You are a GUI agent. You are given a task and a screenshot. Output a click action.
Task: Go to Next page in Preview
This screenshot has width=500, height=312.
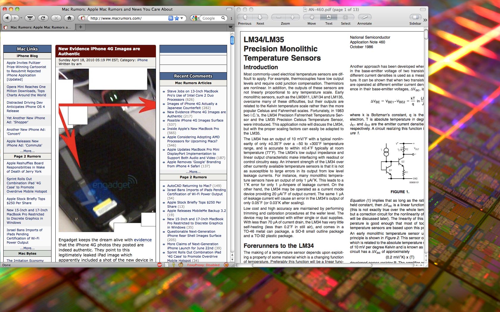(x=260, y=17)
